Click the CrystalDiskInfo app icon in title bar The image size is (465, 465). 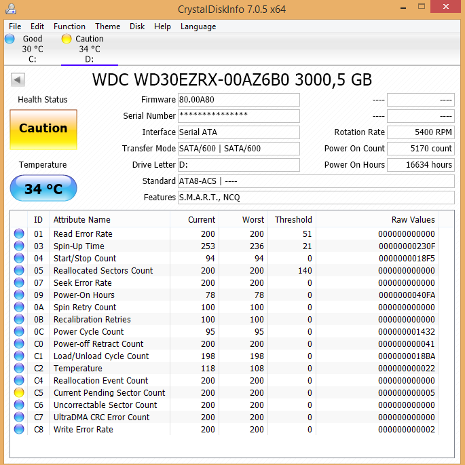tap(11, 9)
